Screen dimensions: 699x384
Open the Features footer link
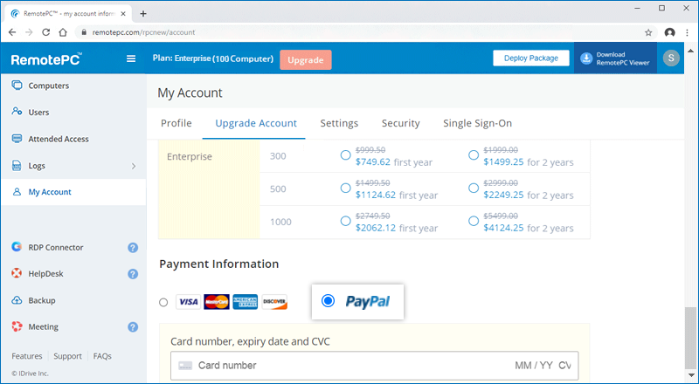27,356
